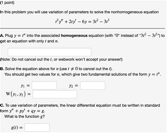Image resolution: width=167 pixels, height=133 pixels.
Task: Click the "W(y1, y2) =" label
Action: pos(18,94)
